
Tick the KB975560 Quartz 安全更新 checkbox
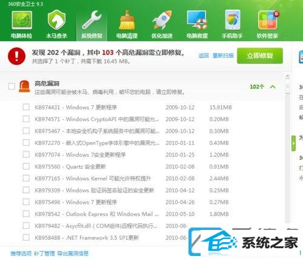pyautogui.click(x=26, y=166)
